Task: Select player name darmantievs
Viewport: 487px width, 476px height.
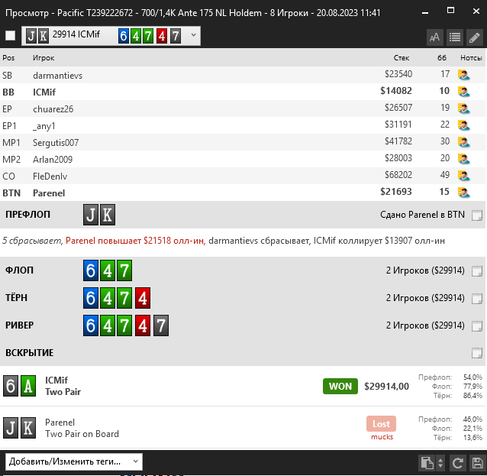Action: 57,76
